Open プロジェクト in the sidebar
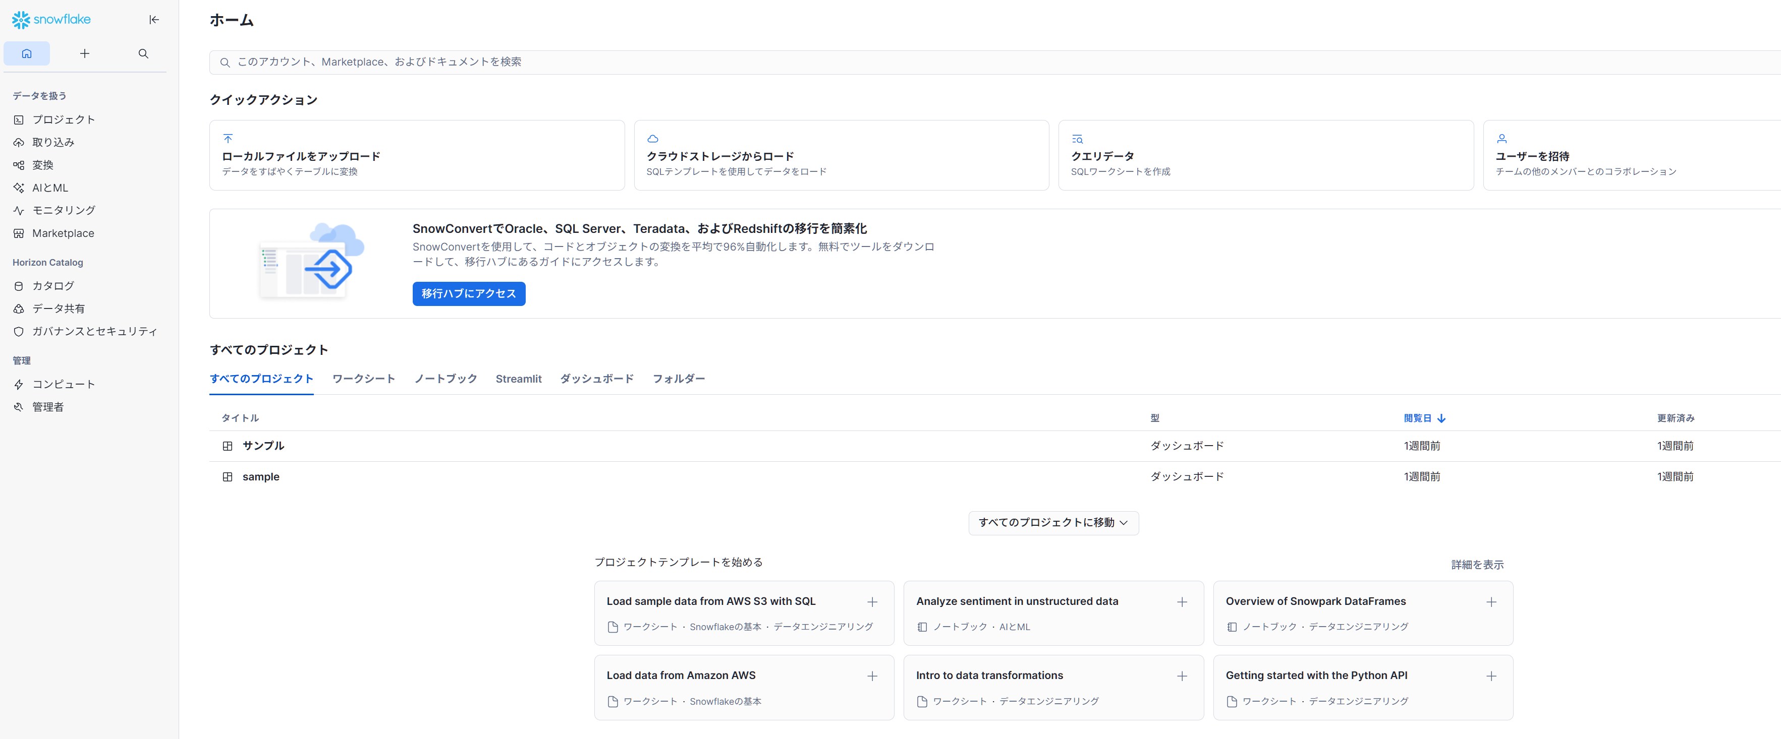Image resolution: width=1781 pixels, height=739 pixels. tap(63, 119)
